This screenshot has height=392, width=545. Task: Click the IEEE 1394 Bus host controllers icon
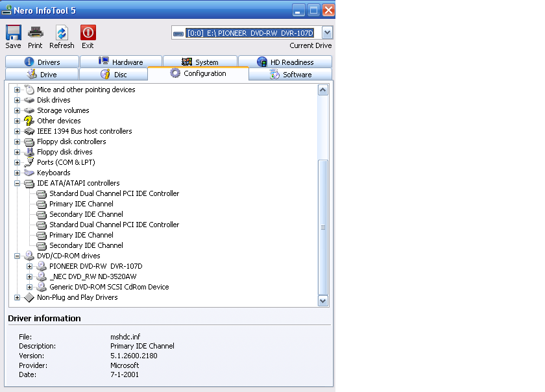click(x=29, y=131)
